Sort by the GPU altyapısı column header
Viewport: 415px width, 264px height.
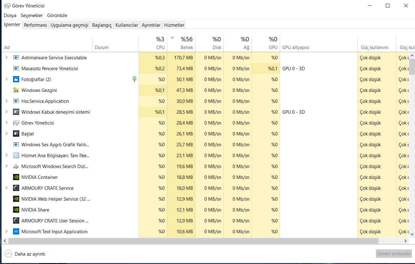(x=319, y=43)
